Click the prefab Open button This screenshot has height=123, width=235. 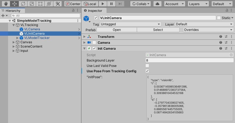pyautogui.click(x=117, y=30)
